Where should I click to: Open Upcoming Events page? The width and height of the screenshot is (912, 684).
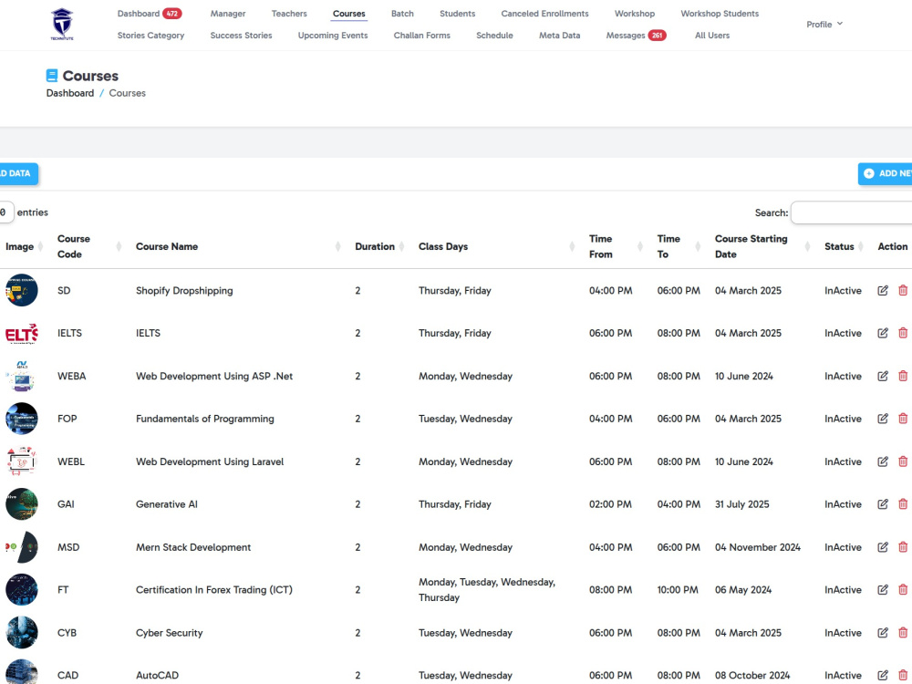coord(333,36)
